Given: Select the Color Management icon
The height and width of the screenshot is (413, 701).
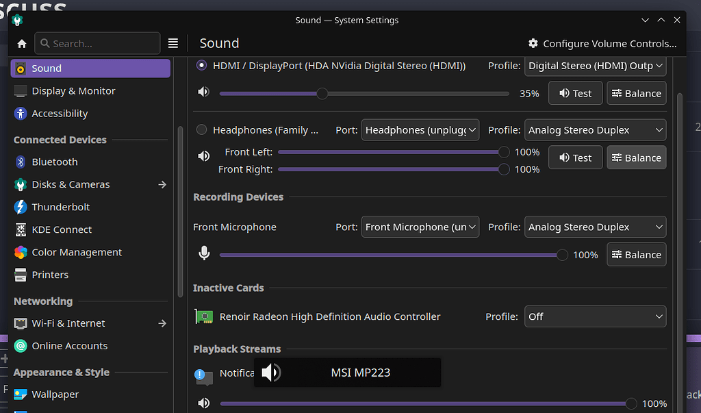Looking at the screenshot, I should (19, 252).
